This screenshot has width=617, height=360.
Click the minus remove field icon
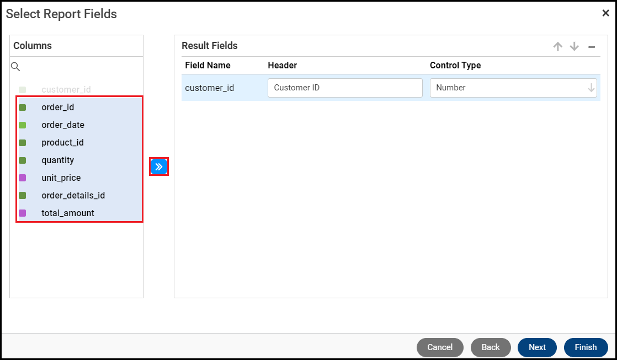[x=592, y=47]
